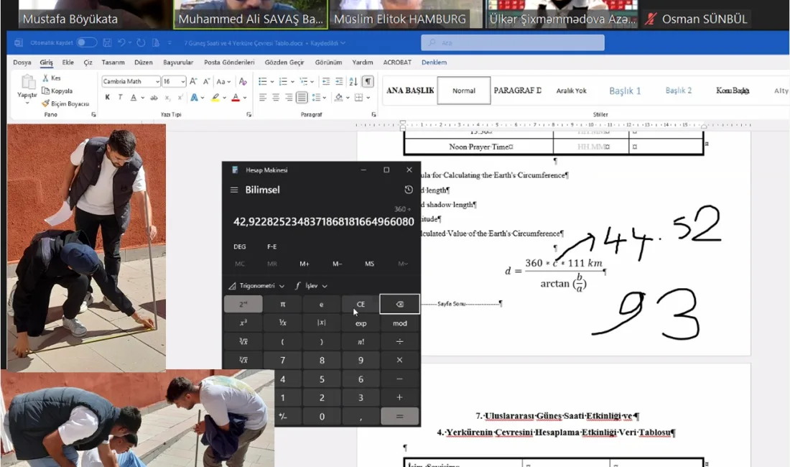Click the calculator history icon

point(409,190)
